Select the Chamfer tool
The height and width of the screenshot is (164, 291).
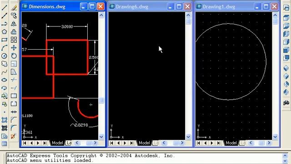click(x=14, y=120)
